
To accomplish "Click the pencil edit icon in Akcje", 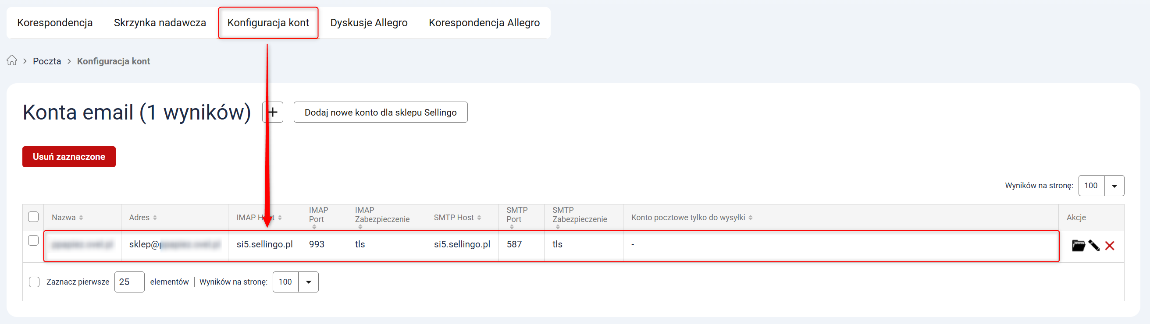I will (x=1094, y=246).
